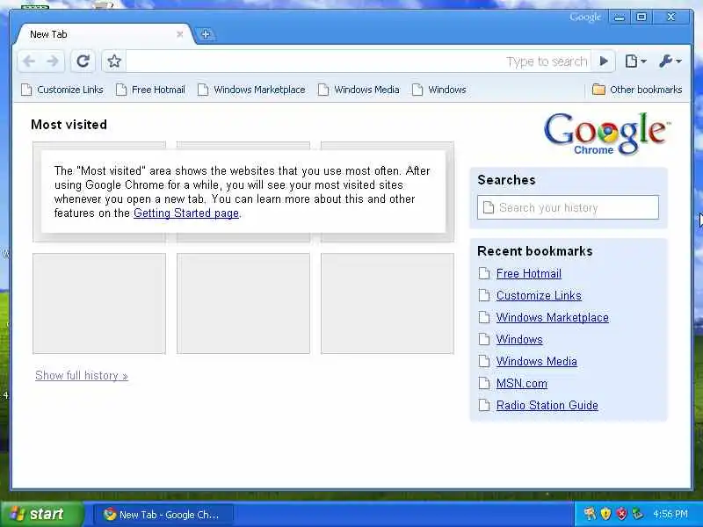Focus the address bar field
The height and width of the screenshot is (527, 703).
(358, 61)
